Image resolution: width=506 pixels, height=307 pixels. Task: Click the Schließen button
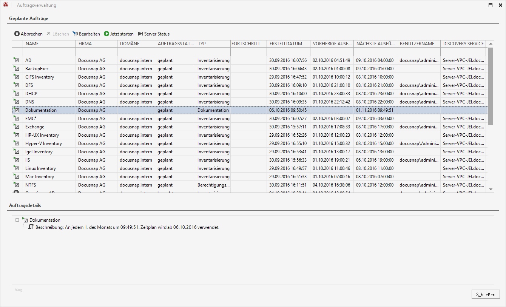486,295
